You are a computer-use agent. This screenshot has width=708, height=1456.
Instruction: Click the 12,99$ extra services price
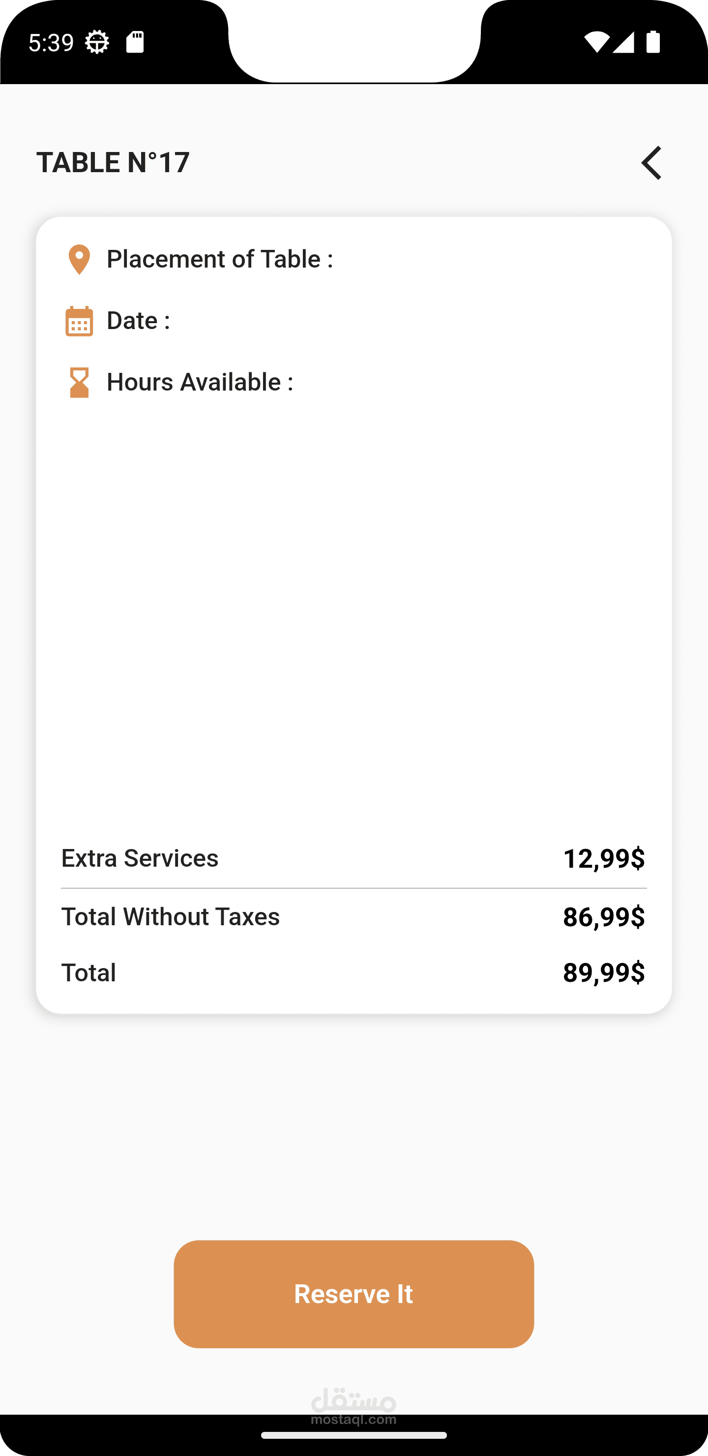604,858
